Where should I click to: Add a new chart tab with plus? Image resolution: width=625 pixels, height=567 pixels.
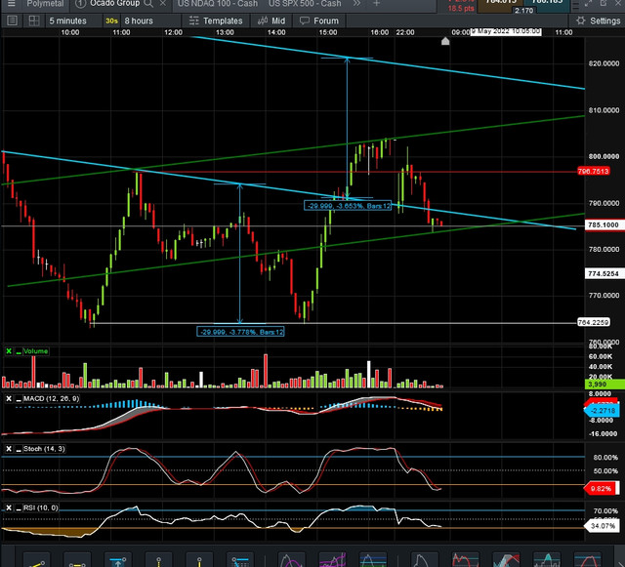pos(376,4)
